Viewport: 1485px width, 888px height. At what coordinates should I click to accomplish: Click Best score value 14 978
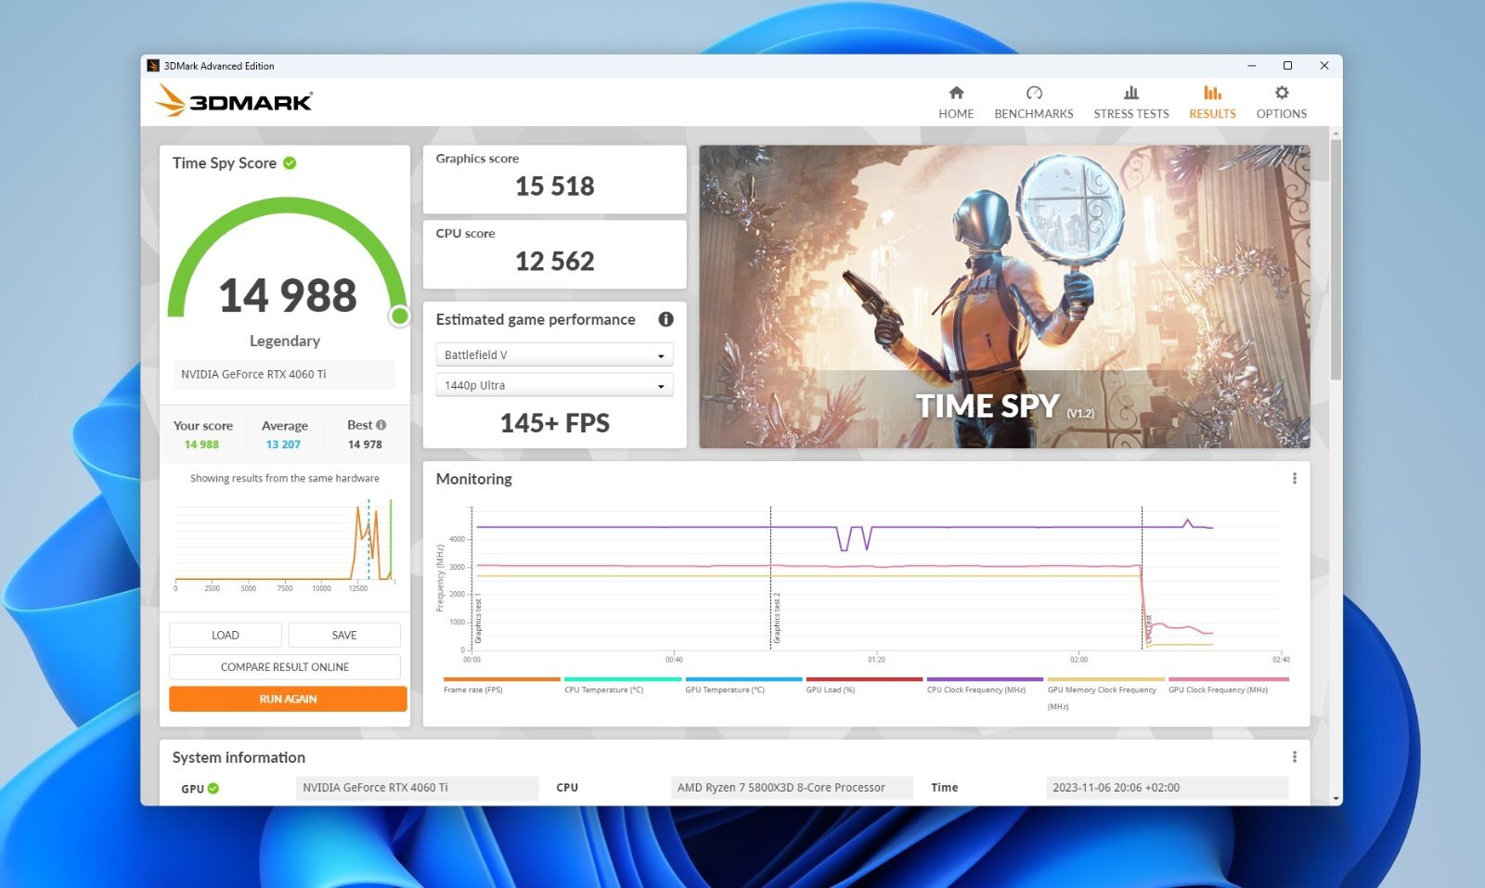point(365,444)
